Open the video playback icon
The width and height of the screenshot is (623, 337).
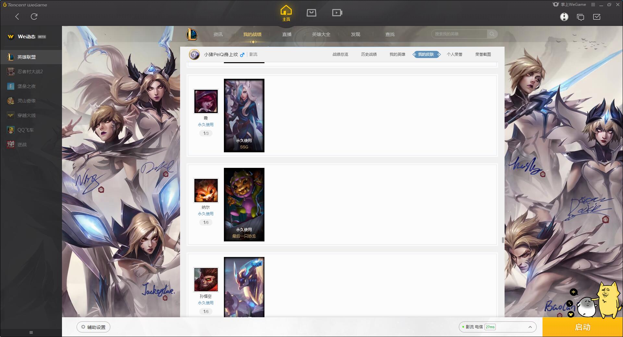click(x=337, y=13)
